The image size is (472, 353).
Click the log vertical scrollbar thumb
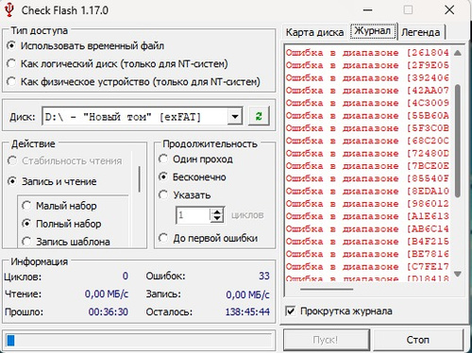pyautogui.click(x=458, y=141)
